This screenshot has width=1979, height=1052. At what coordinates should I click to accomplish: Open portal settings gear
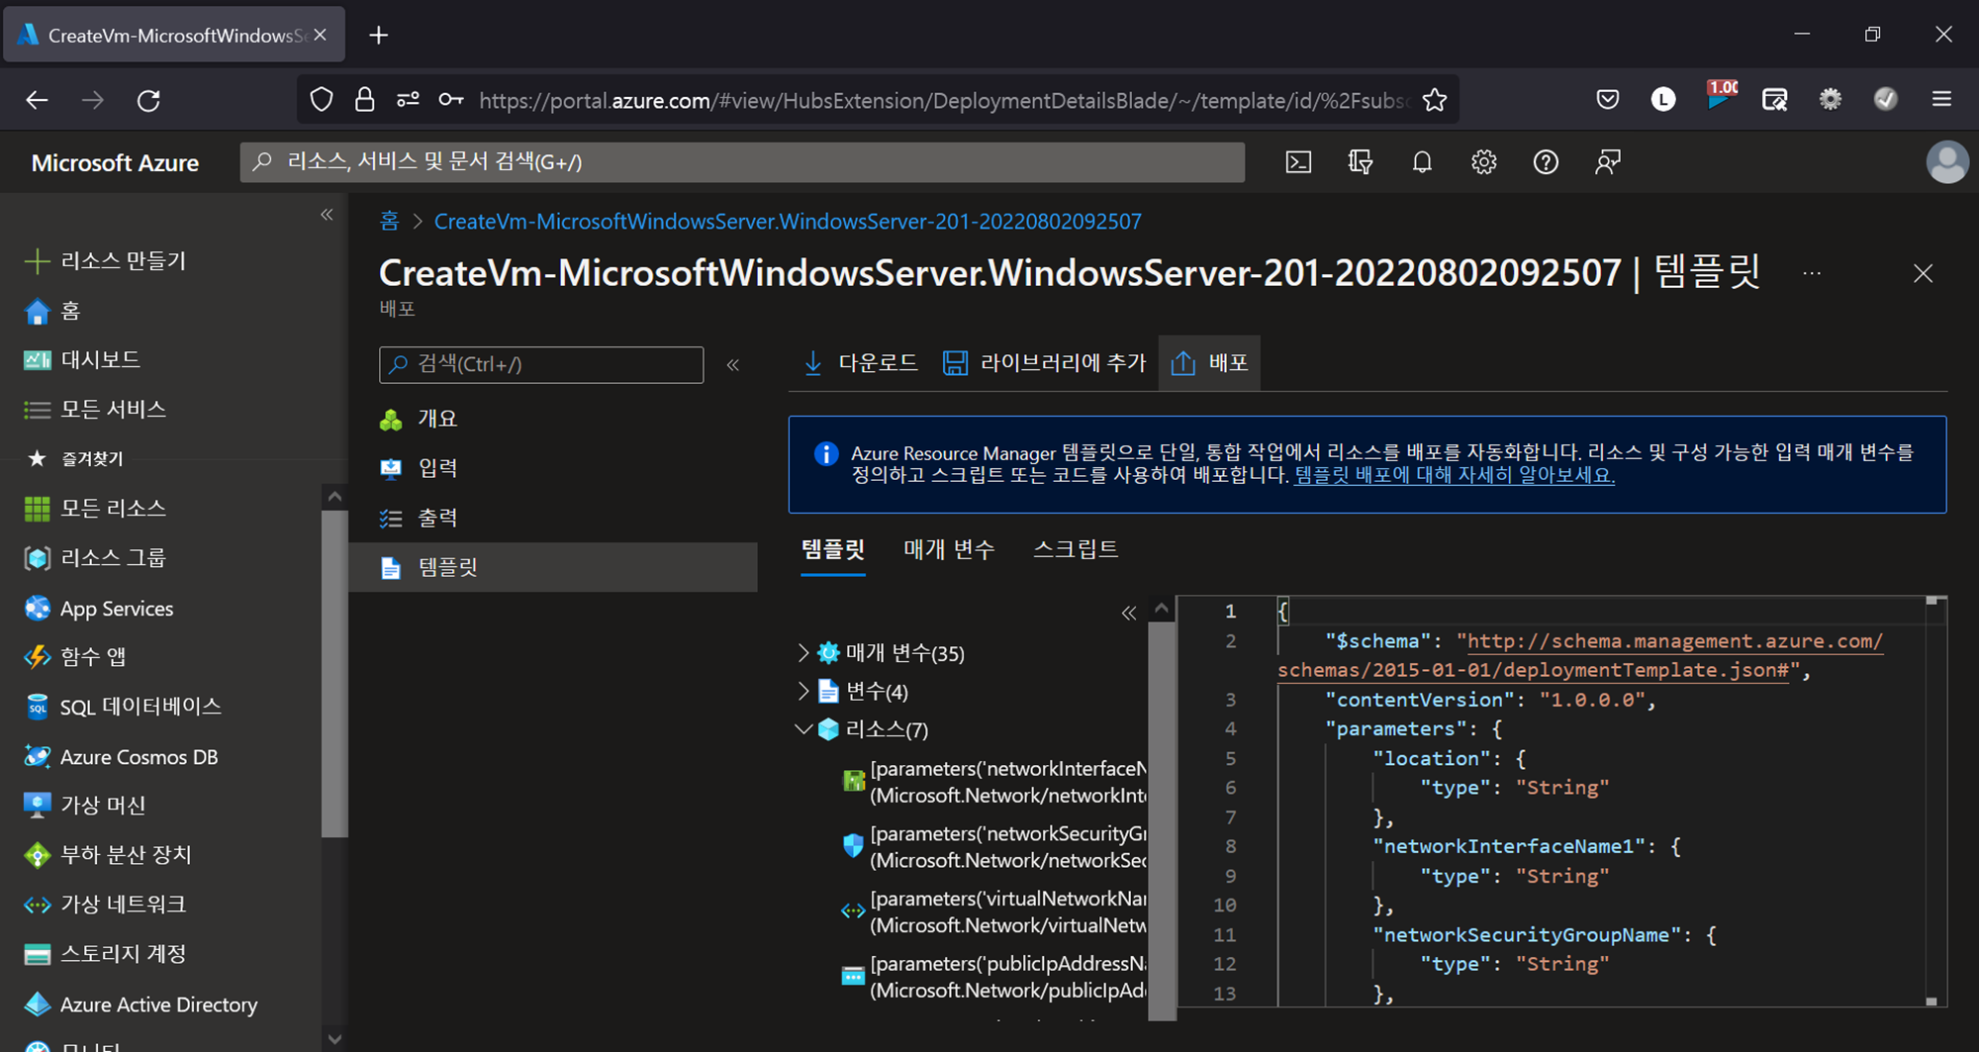[x=1483, y=162]
